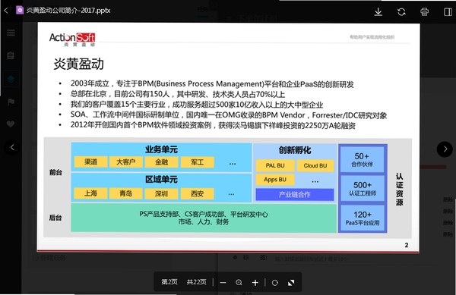This screenshot has height=295, width=456.
Task: Toggle fullscreen with the expand arrows icon
Action: [291, 283]
